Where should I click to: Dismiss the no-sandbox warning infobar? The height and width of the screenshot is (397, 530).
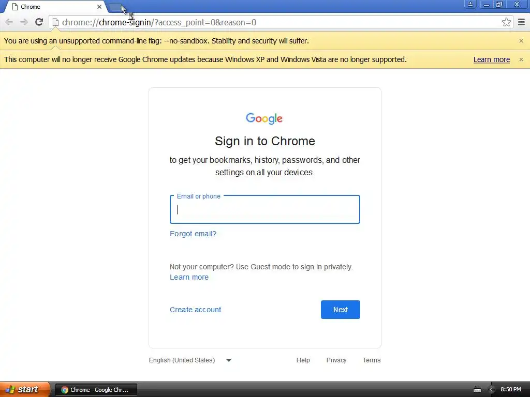[521, 41]
